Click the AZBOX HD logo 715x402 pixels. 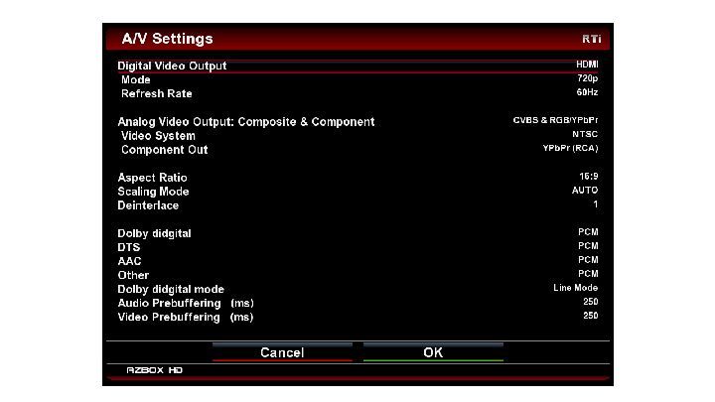155,370
